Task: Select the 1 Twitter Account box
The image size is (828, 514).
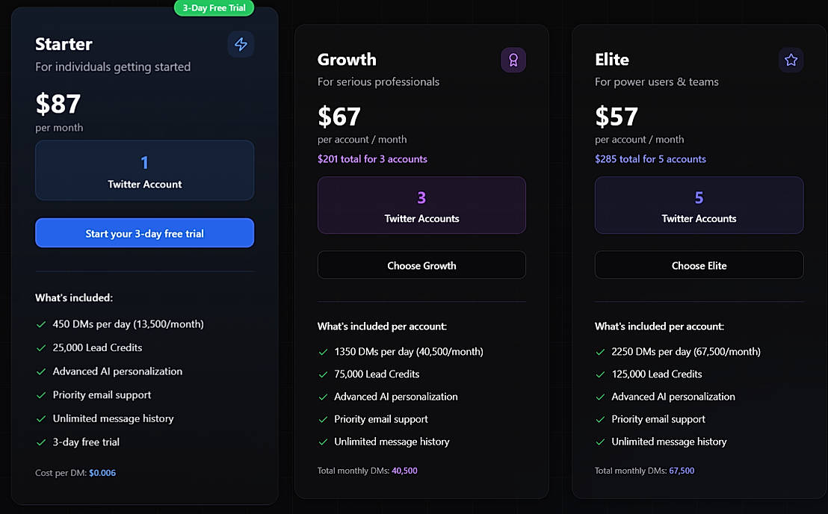Action: 144,170
